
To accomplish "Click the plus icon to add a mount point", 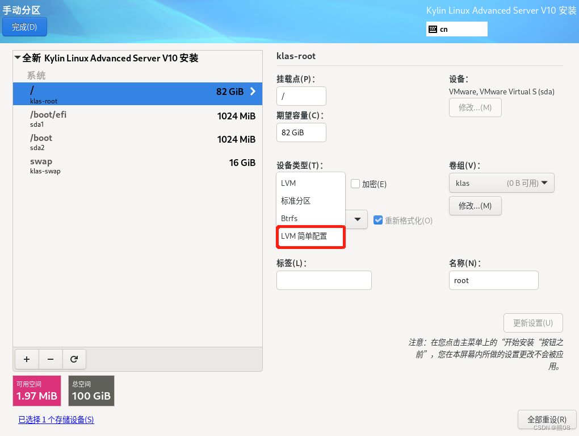I will (27, 359).
